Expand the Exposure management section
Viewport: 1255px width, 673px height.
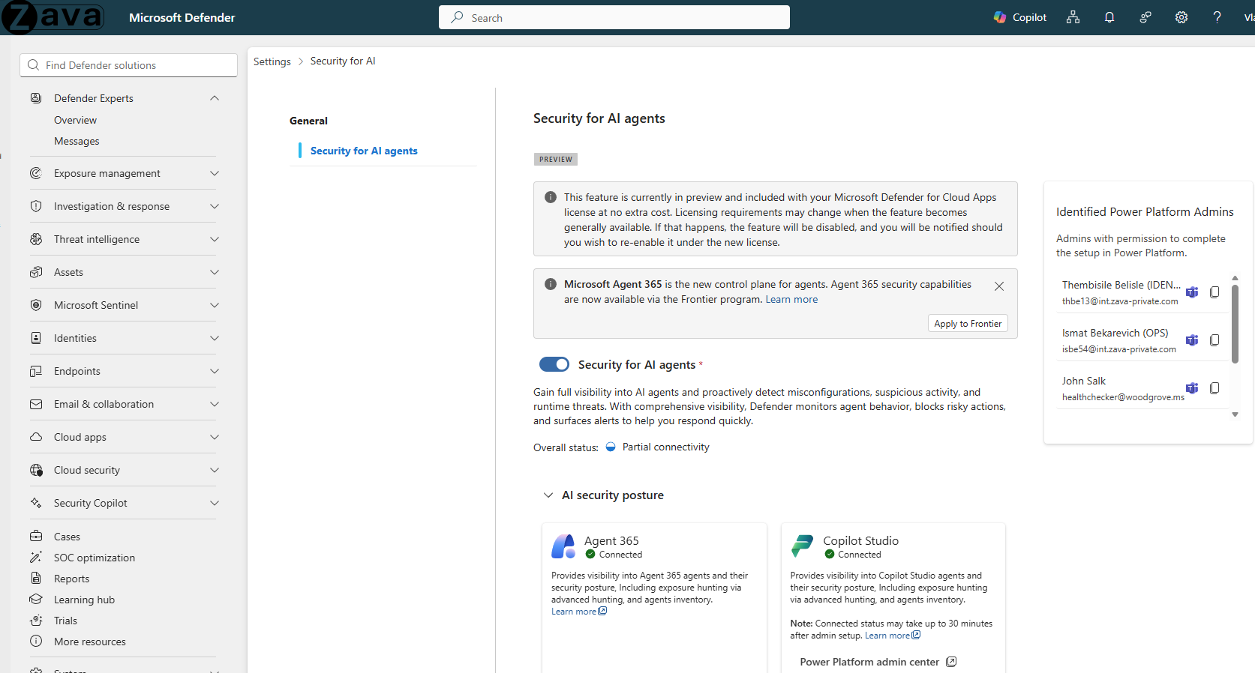[215, 173]
